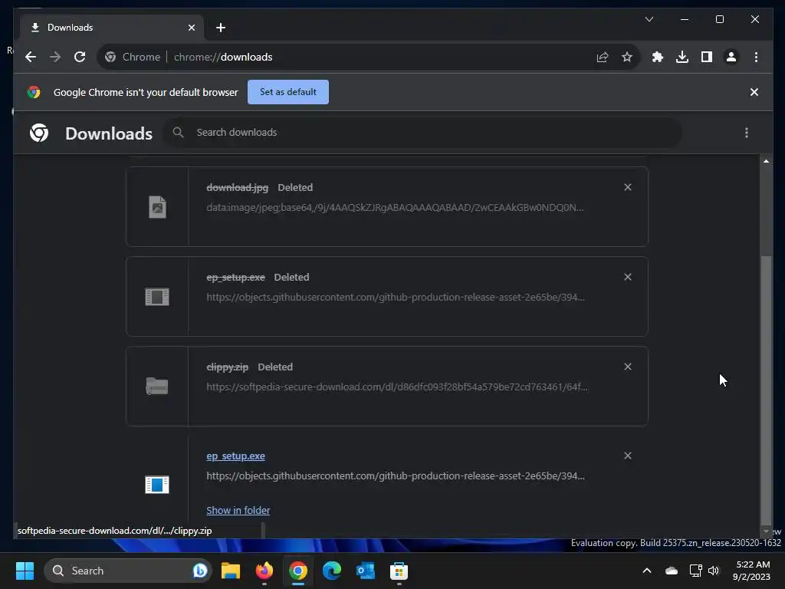The image size is (785, 589).
Task: Show hidden system tray icons
Action: pos(647,571)
